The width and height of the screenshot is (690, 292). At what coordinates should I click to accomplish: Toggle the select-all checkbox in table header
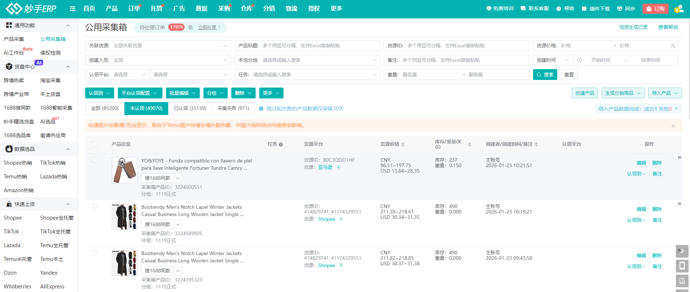(x=95, y=144)
